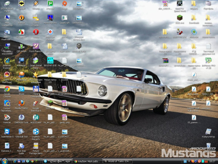Open the Origin desktop shortcut
The image size is (218, 164).
64,4
